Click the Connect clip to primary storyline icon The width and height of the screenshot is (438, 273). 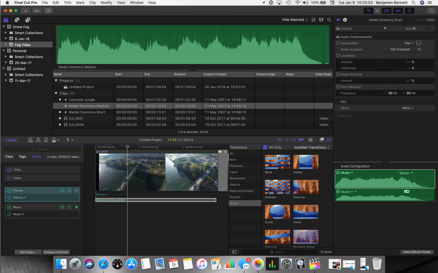pyautogui.click(x=30, y=140)
